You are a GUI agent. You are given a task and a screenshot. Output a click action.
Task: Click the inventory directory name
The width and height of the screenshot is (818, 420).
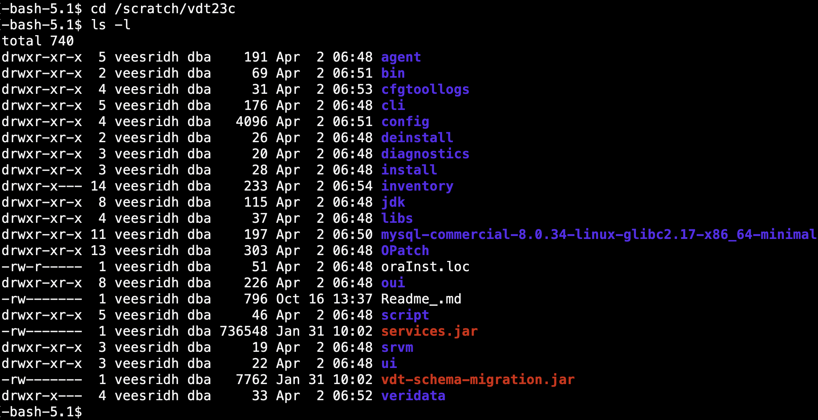(x=417, y=187)
